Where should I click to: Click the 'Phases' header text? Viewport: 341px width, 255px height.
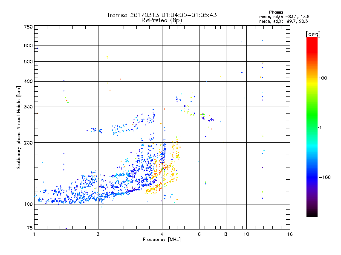pyautogui.click(x=276, y=12)
